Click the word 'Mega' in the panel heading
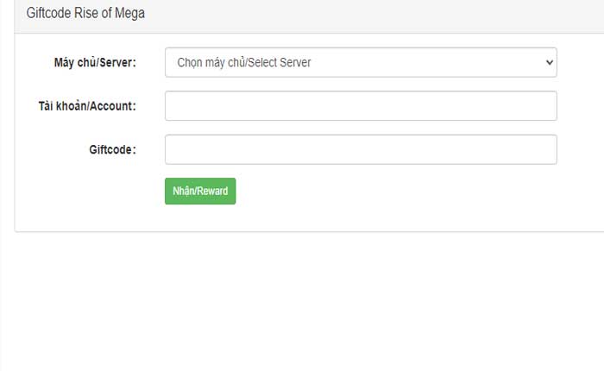 coord(129,14)
